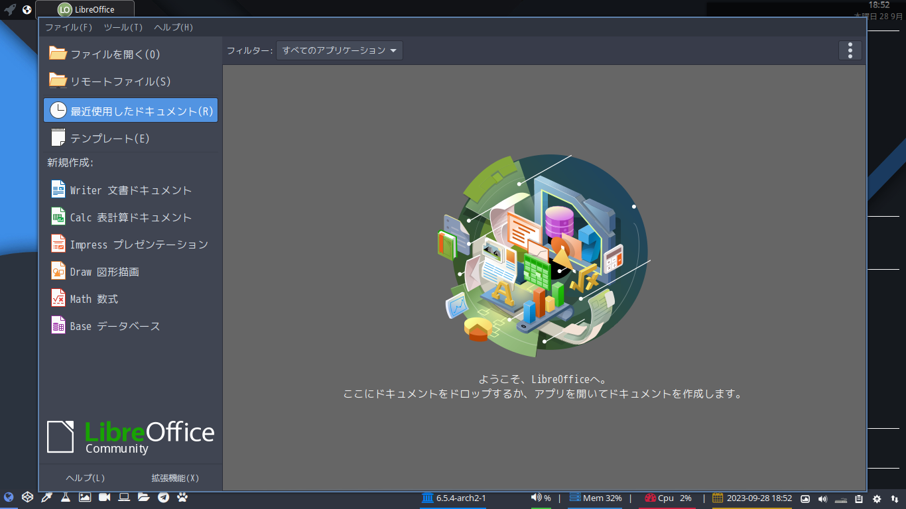The width and height of the screenshot is (906, 509).
Task: Click the laptop icon in the taskbar
Action: 124,497
